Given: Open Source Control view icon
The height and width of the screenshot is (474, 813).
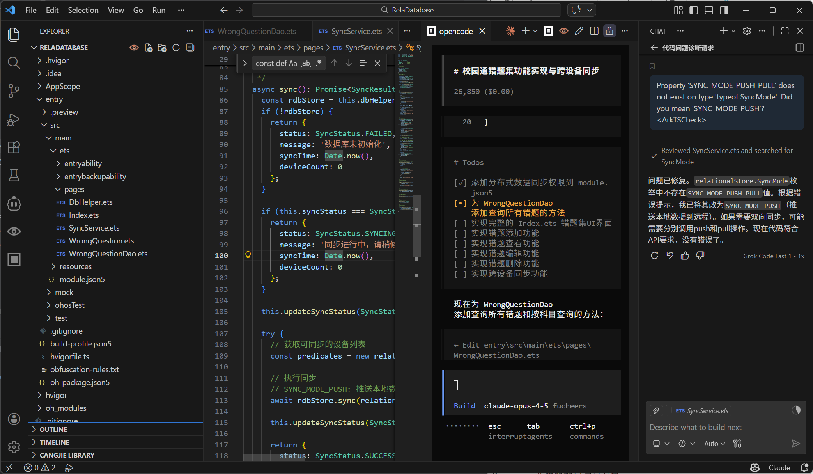Looking at the screenshot, I should click(14, 91).
